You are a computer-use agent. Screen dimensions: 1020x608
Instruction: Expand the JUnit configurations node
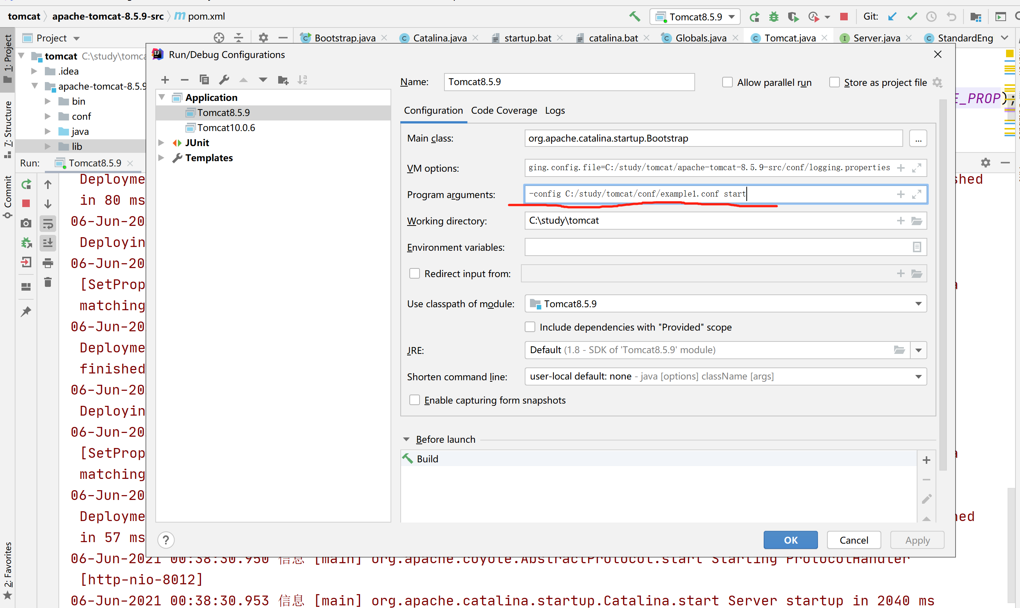(161, 143)
